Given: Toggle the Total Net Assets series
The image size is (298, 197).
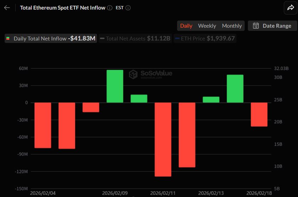Looking at the screenshot, I should pos(135,38).
